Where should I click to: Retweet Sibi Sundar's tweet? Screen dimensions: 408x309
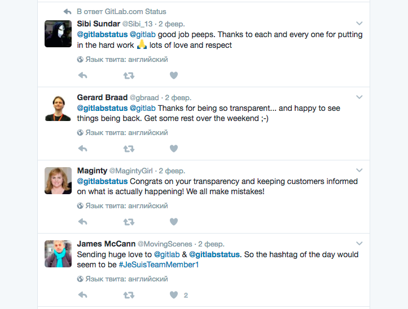129,75
